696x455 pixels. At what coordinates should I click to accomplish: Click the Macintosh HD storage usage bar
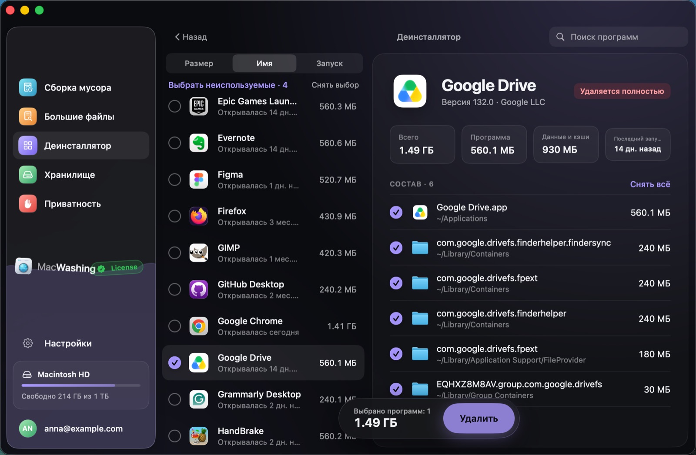81,385
